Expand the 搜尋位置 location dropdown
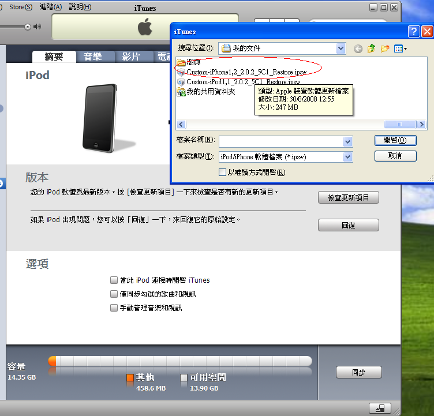The image size is (434, 416). point(341,48)
